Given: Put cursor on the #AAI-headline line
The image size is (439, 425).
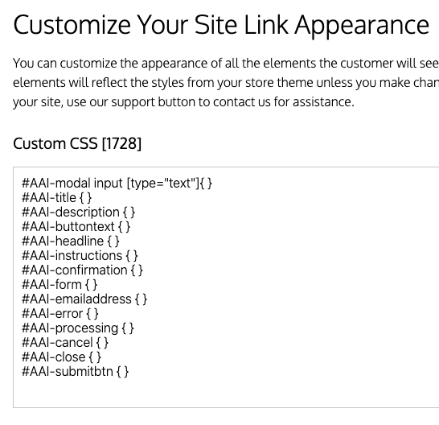Looking at the screenshot, I should pyautogui.click(x=71, y=241).
